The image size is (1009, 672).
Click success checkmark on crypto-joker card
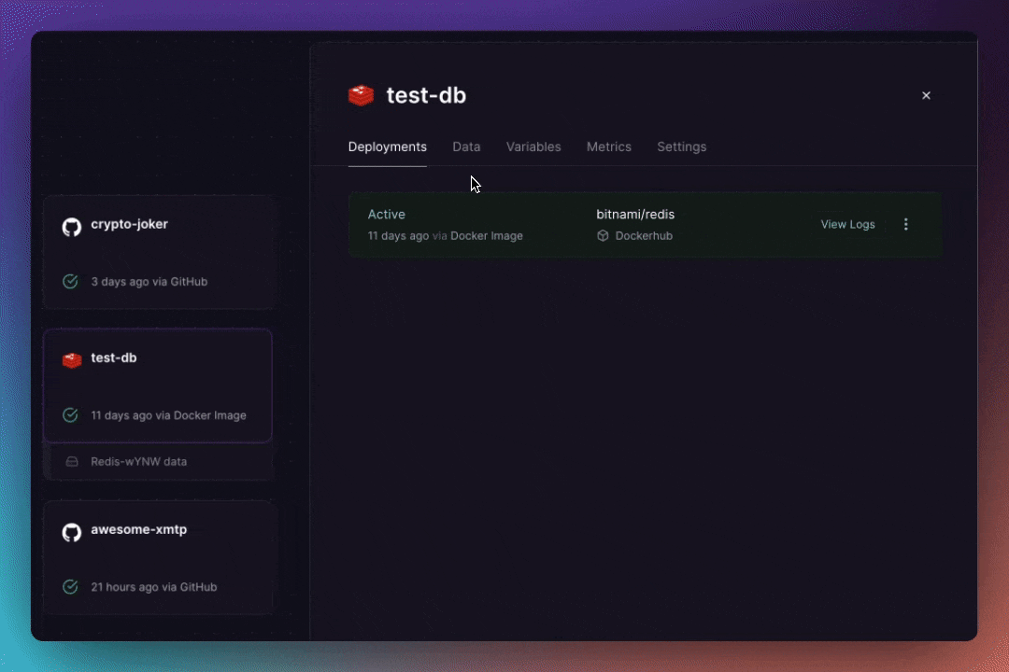70,282
